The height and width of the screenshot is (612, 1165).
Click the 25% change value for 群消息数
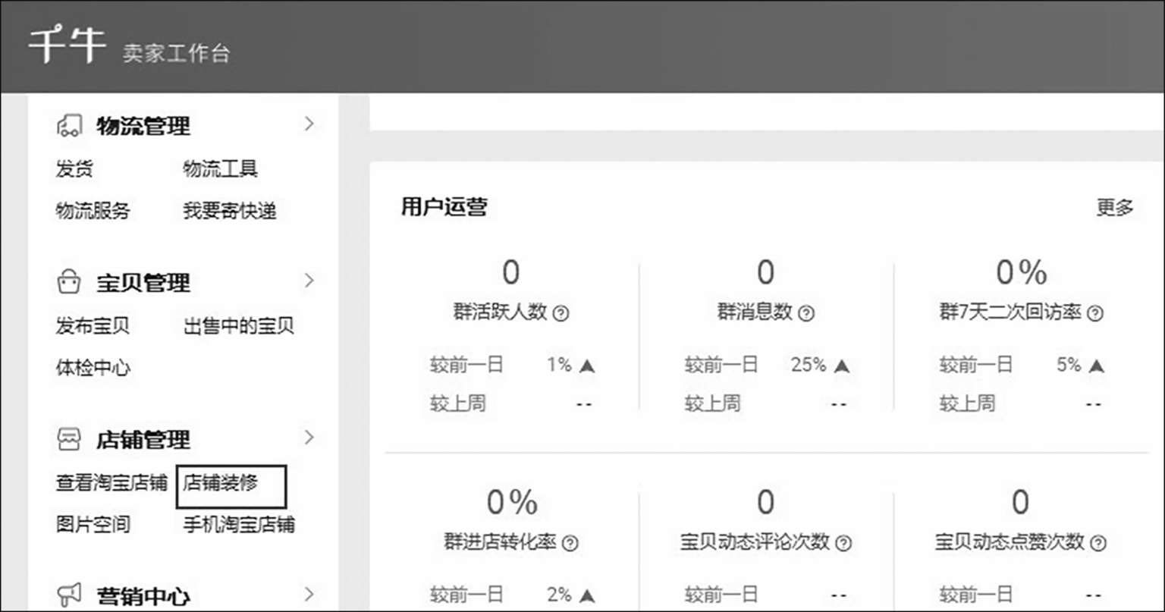(809, 365)
